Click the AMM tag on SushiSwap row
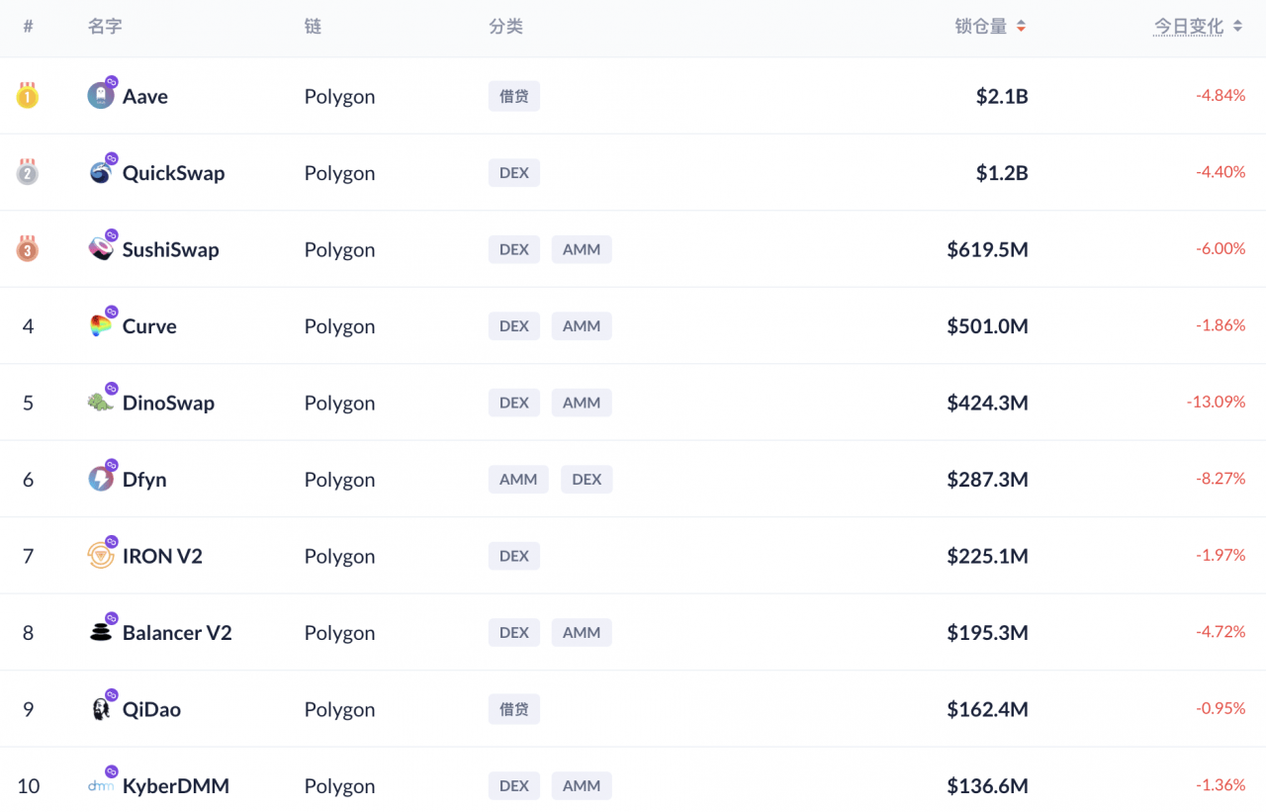 (582, 249)
